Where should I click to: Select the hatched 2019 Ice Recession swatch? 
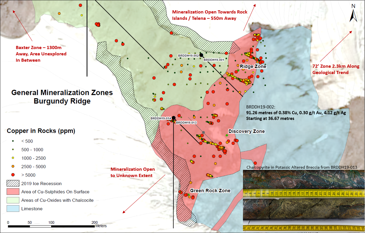pyautogui.click(x=12, y=184)
